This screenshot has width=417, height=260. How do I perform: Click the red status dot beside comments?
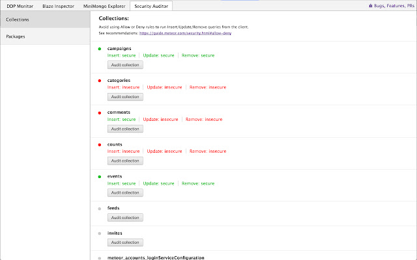pos(100,112)
